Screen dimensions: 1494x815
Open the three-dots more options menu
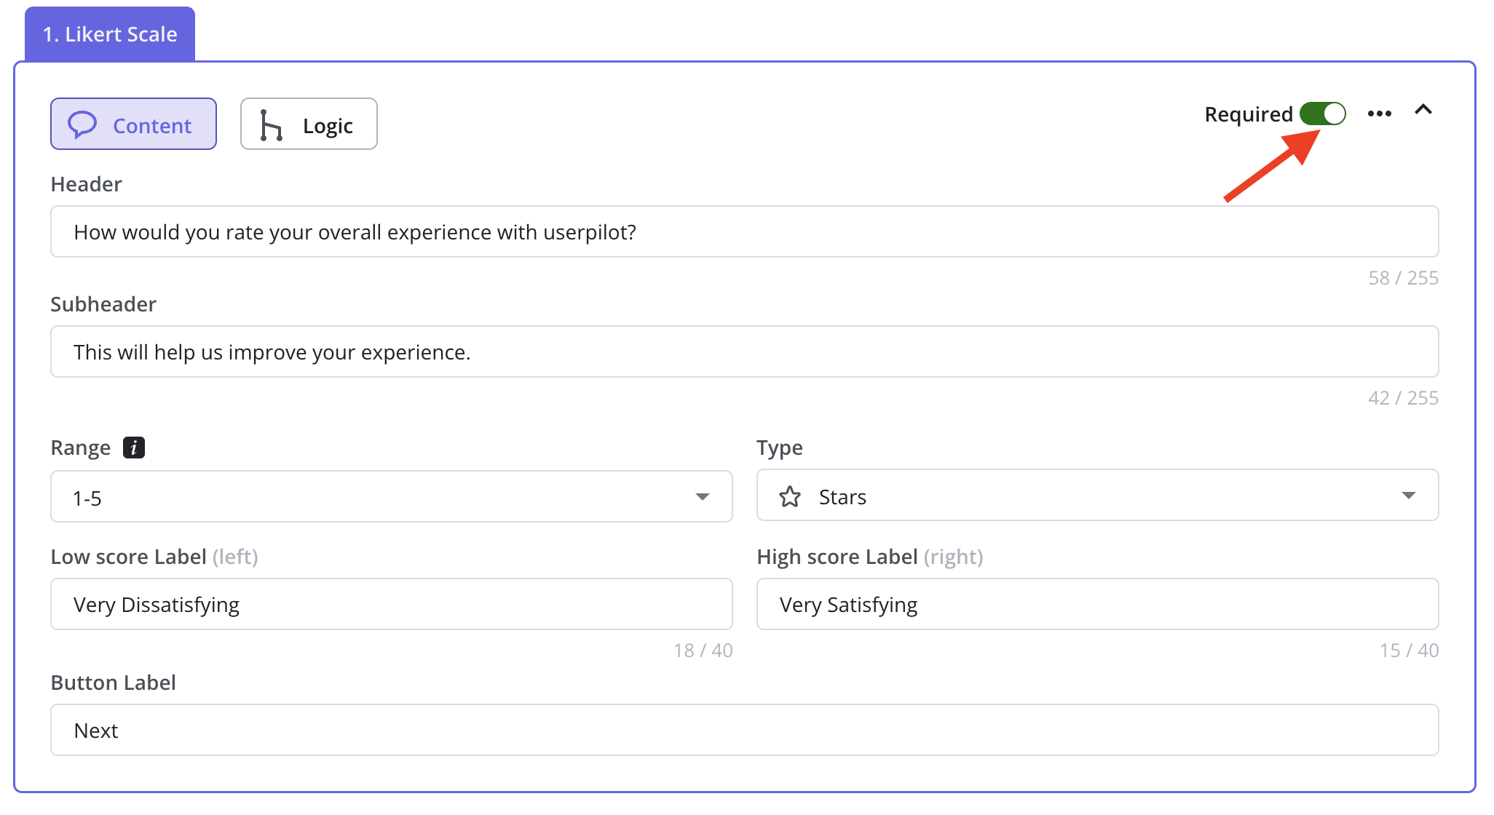coord(1379,114)
